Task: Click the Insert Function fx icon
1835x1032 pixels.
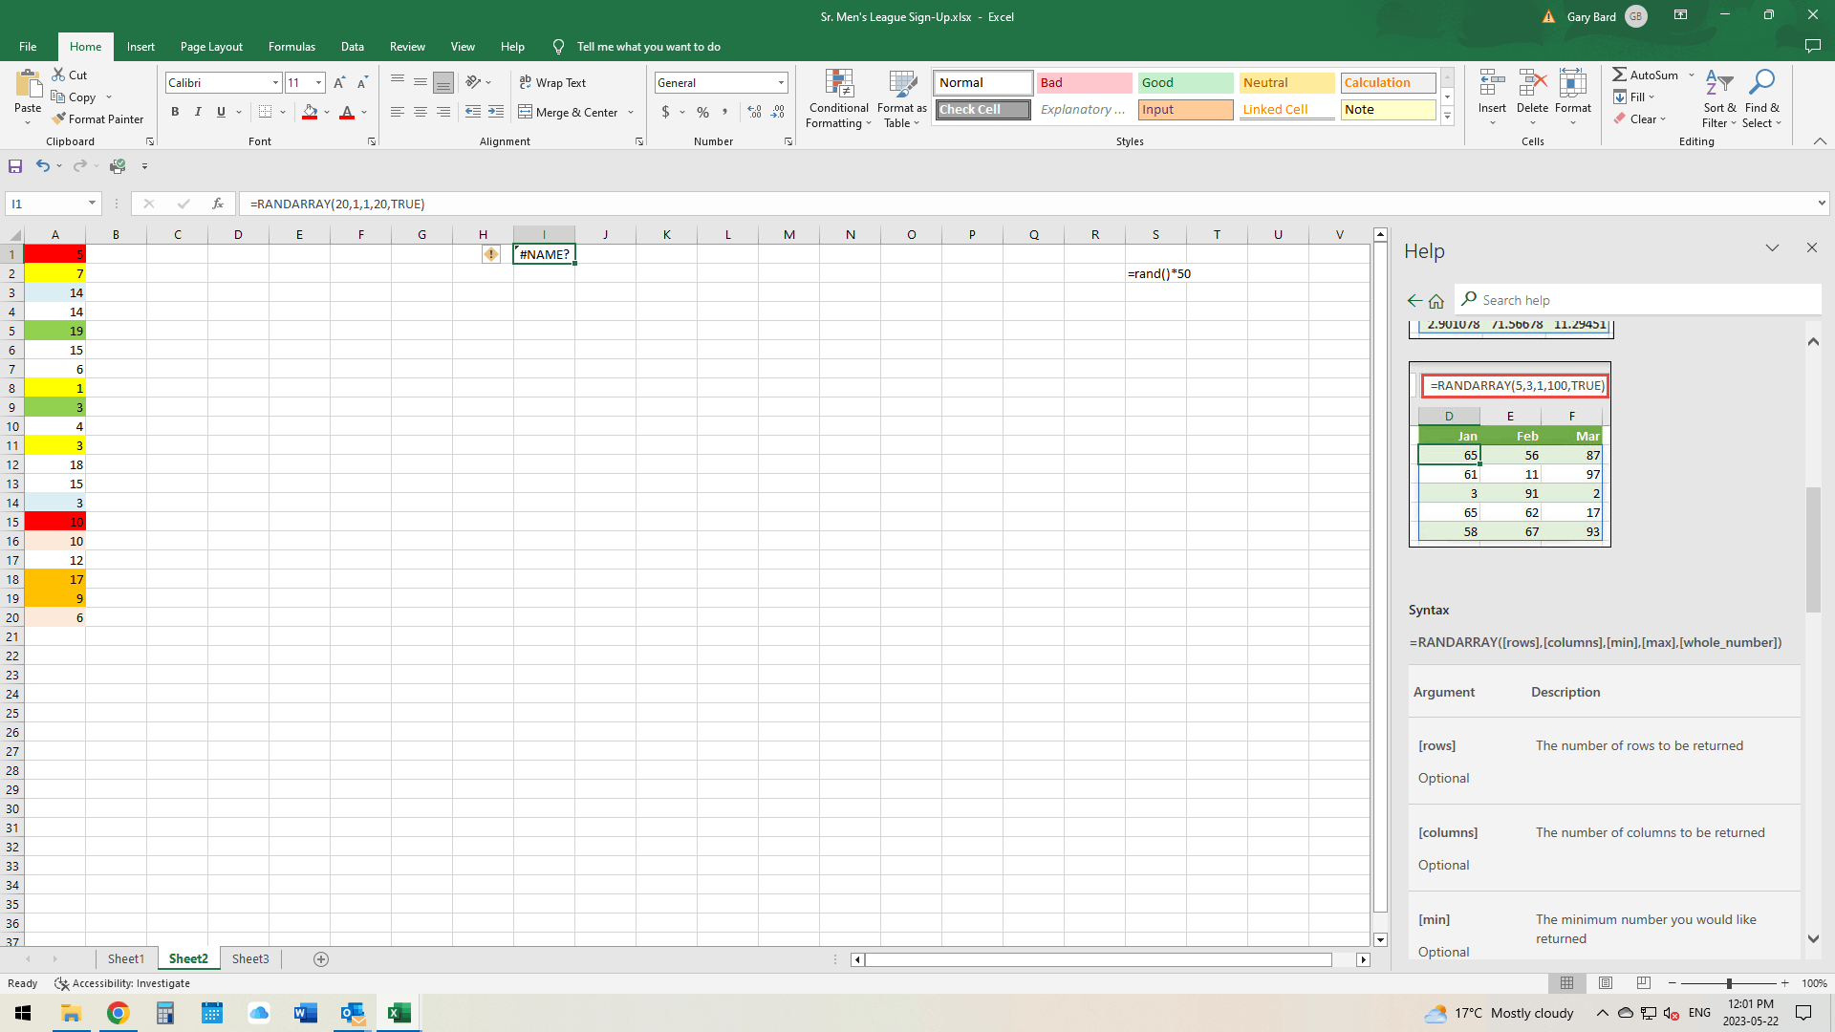Action: (x=218, y=204)
